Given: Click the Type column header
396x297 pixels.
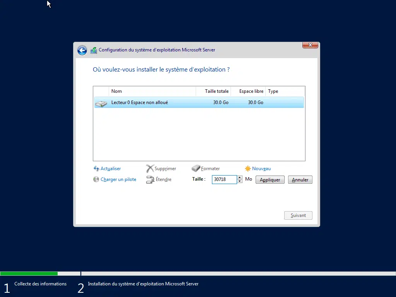Looking at the screenshot, I should [x=285, y=91].
